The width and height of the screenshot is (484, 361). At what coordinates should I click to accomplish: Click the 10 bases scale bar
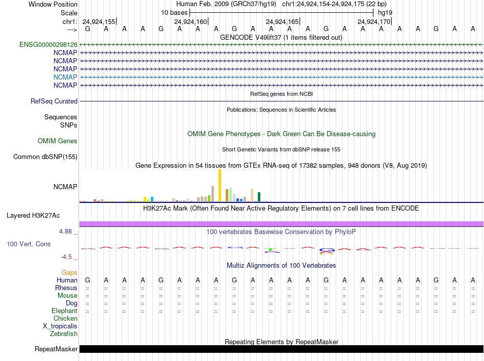click(281, 12)
